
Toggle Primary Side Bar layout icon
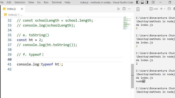point(138,2)
